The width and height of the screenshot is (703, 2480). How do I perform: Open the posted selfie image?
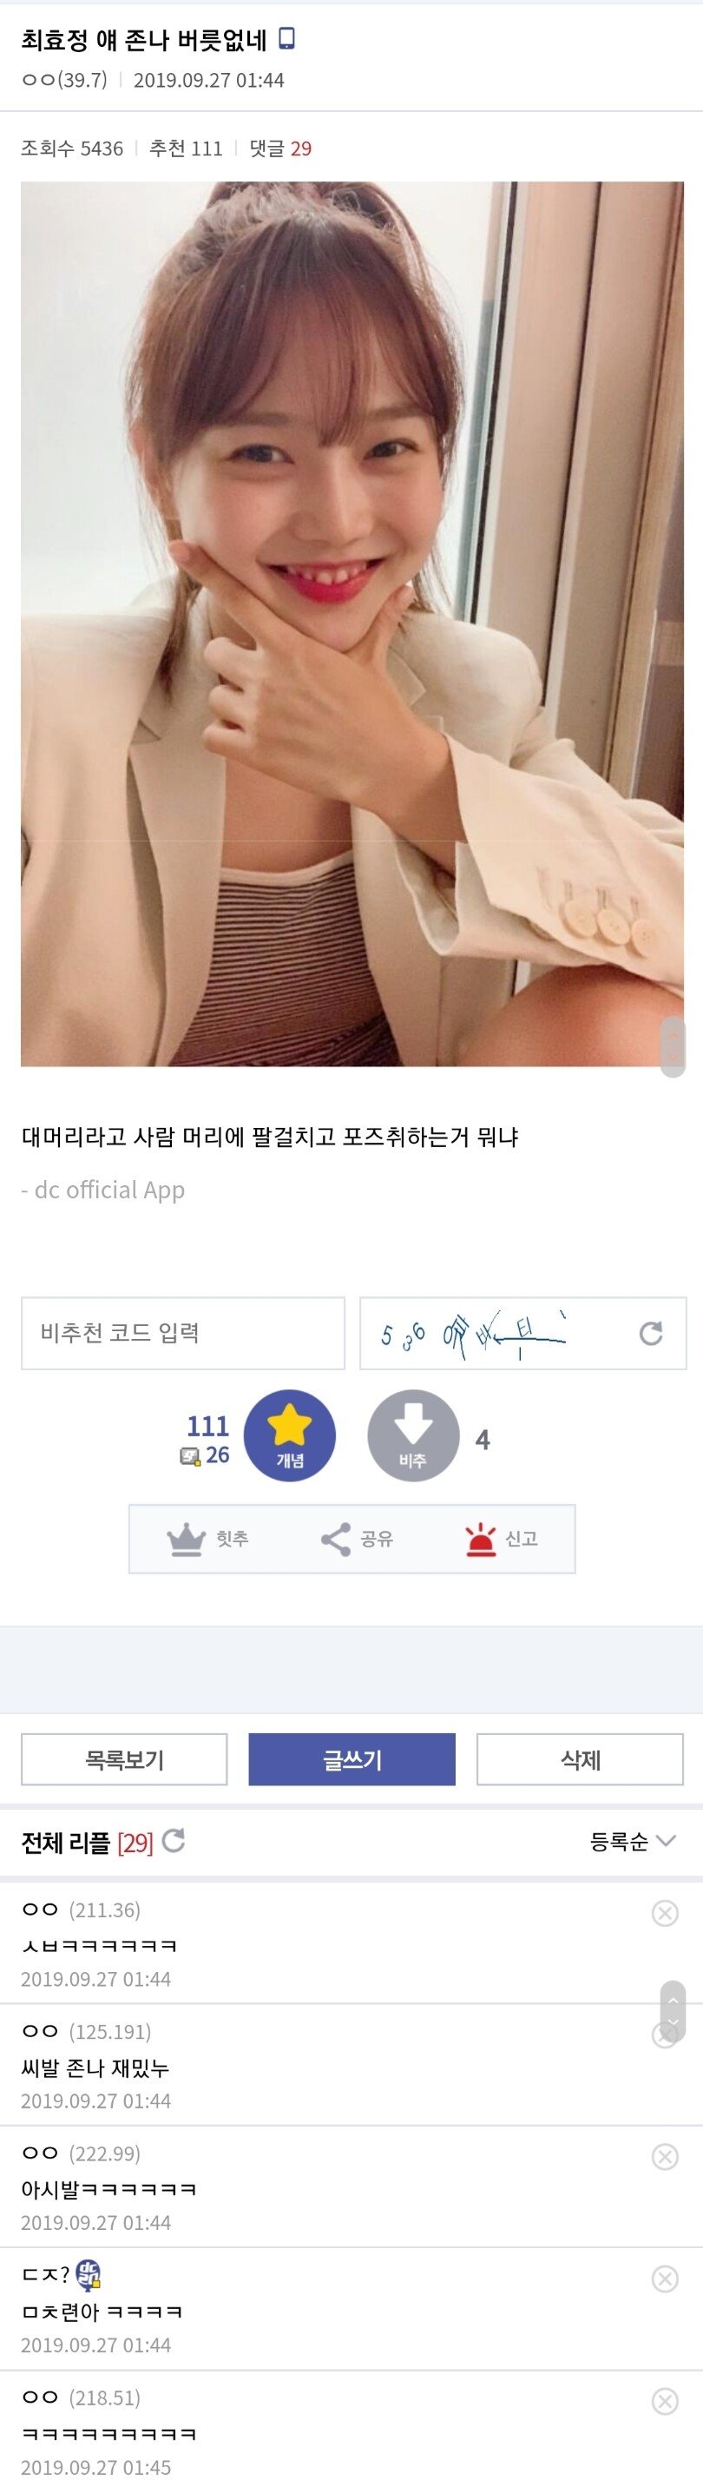tap(352, 623)
